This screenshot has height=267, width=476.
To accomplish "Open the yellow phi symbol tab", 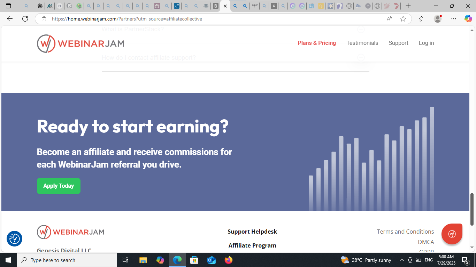I will tap(321, 6).
